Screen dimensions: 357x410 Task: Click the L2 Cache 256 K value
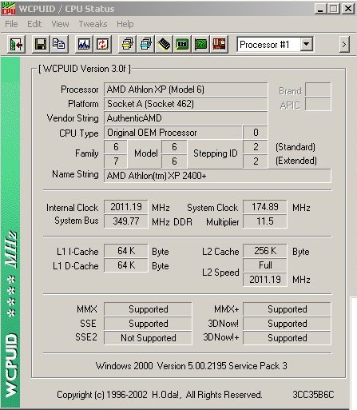[x=265, y=251]
